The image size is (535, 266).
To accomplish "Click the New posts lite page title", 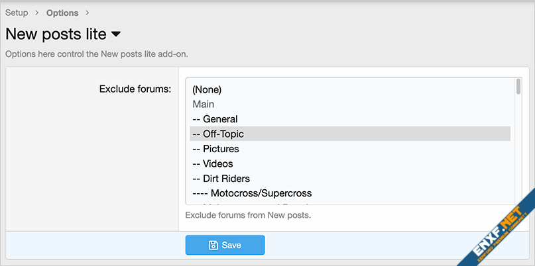I will [x=56, y=34].
